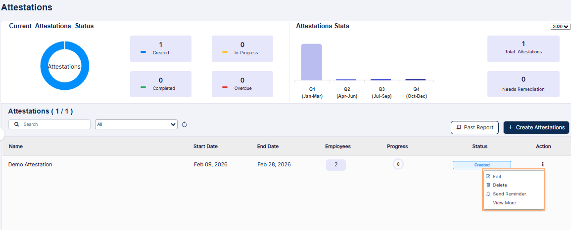Open the three-dot action menu
Image resolution: width=571 pixels, height=230 pixels.
(543, 164)
